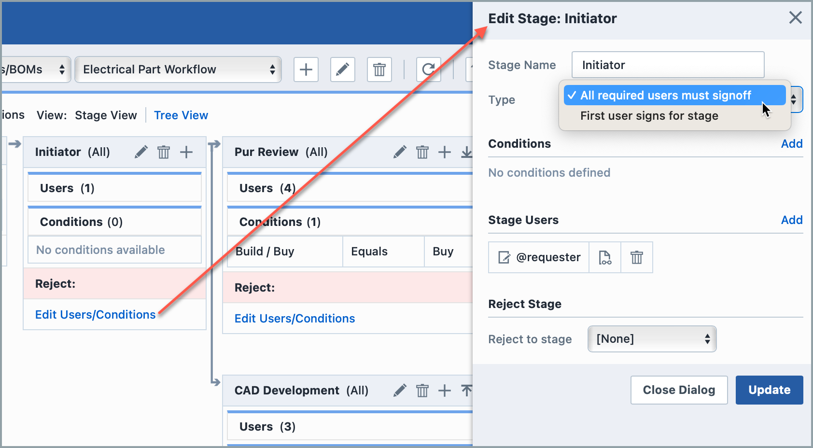Screen dimensions: 813x448
Task: Expand the s/BOMs dropdown
Action: click(x=34, y=70)
